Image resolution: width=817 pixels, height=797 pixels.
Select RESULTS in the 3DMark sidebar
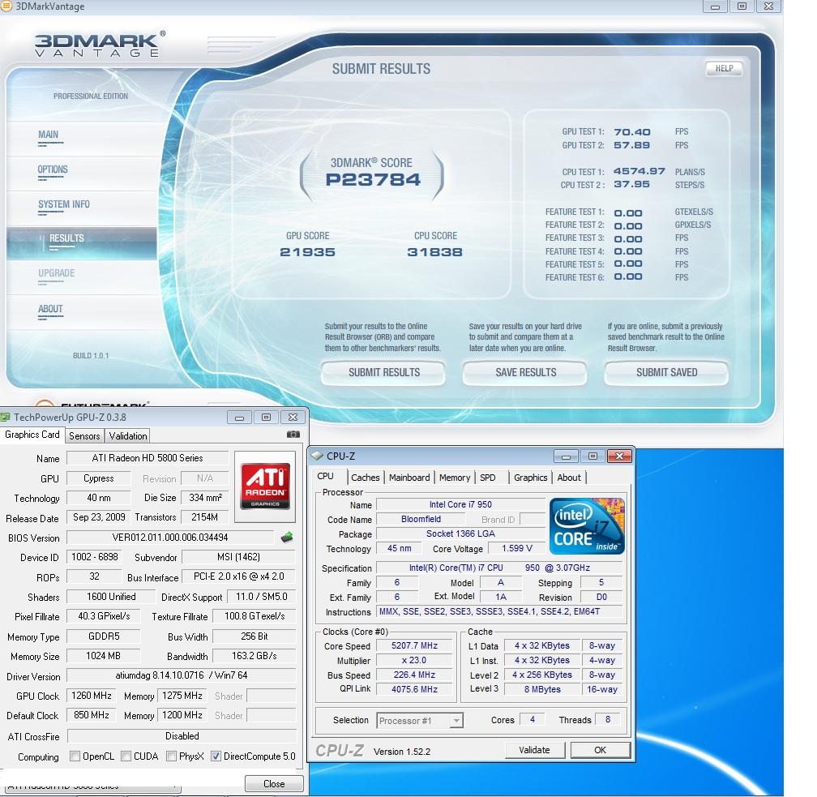(82, 242)
